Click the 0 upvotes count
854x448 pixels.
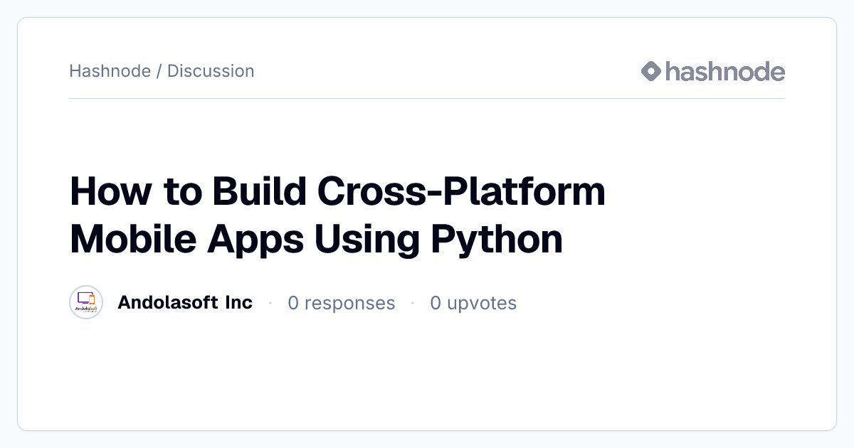pos(473,303)
